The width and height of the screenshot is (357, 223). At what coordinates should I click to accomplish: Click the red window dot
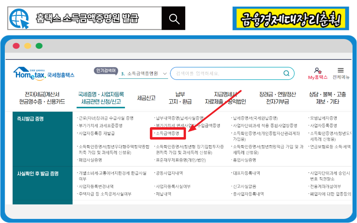[x=16, y=46]
